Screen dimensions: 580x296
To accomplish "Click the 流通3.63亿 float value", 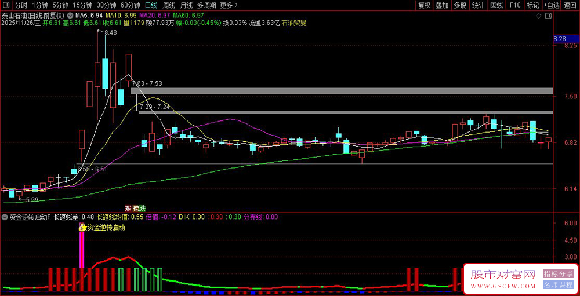I will (264, 23).
